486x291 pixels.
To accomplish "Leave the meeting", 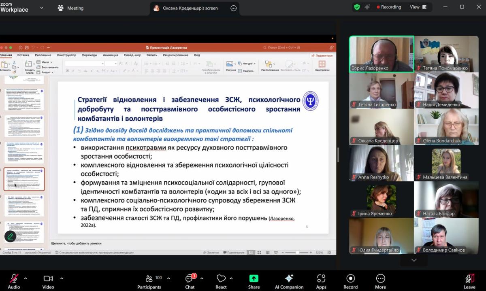I will (x=469, y=279).
